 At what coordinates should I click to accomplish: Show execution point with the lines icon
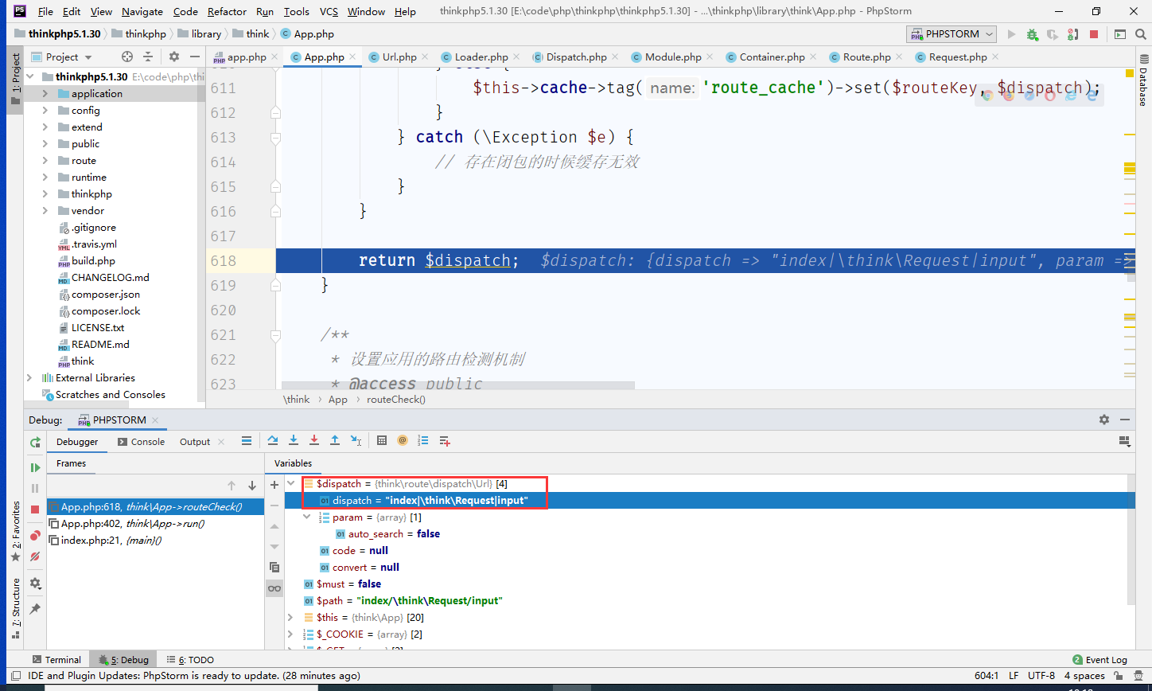tap(247, 440)
